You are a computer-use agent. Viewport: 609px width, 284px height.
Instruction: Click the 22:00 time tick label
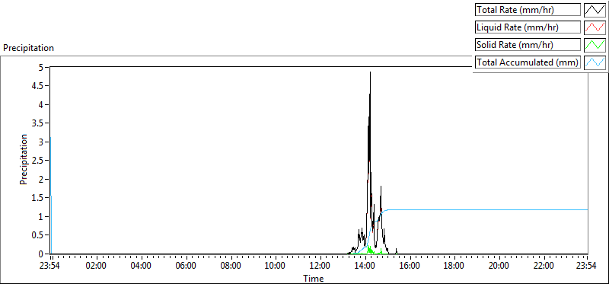pos(544,266)
